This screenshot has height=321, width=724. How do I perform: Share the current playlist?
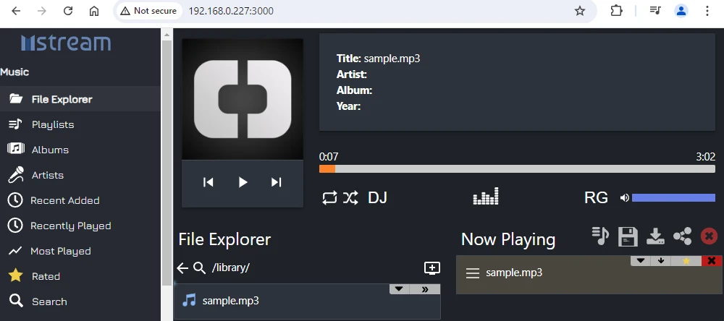point(682,236)
